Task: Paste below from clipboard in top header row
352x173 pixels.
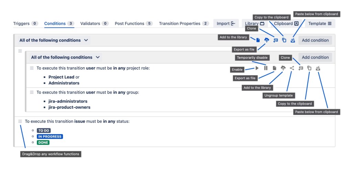Action: [x=293, y=40]
